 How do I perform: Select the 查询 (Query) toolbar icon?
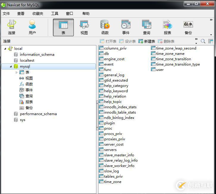tap(147, 27)
